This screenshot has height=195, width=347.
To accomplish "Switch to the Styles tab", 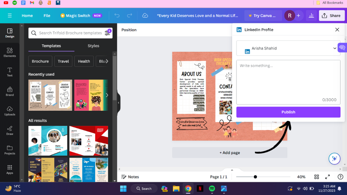I will click(x=94, y=46).
